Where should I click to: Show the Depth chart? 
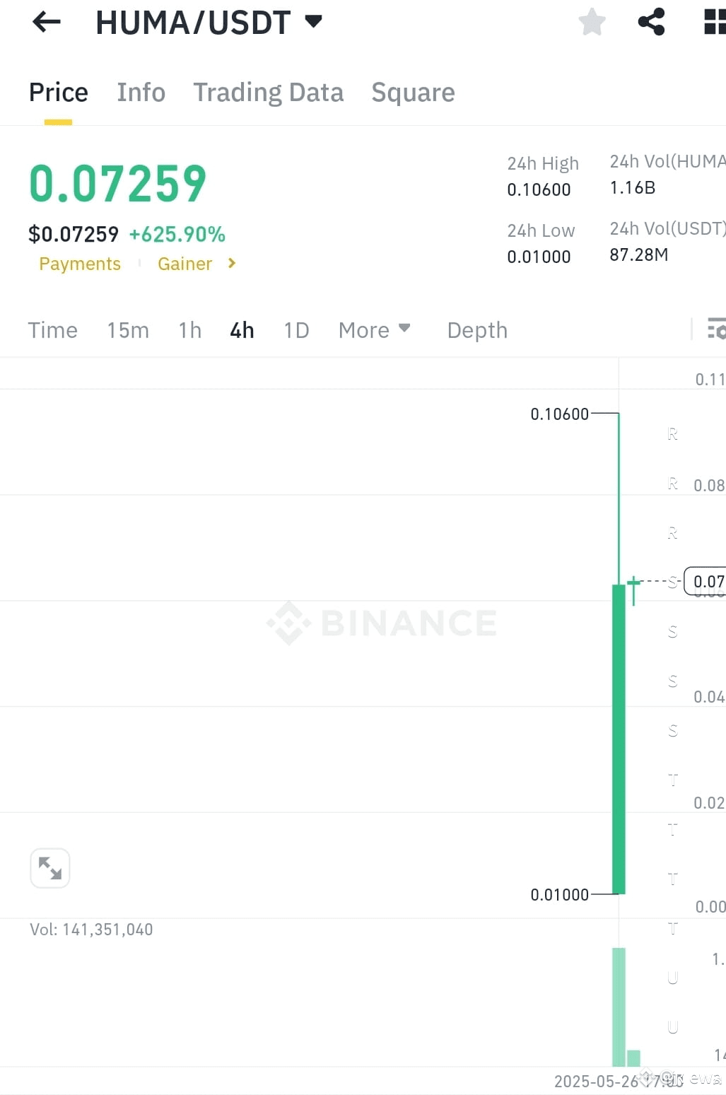click(477, 330)
